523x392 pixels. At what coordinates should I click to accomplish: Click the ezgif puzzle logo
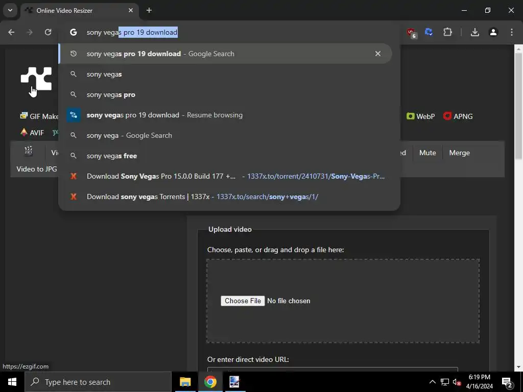coord(36,79)
